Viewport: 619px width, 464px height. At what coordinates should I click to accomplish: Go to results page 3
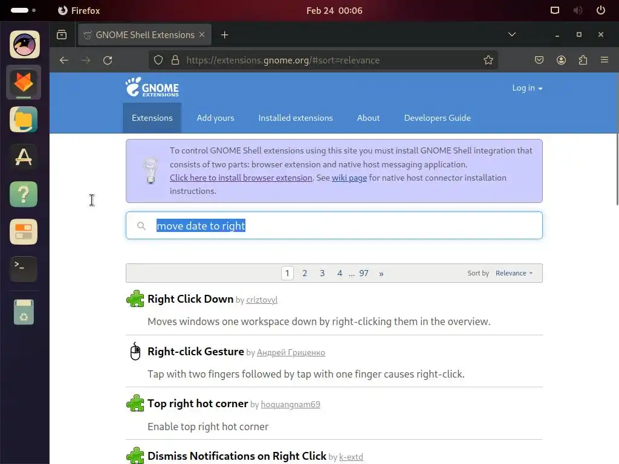coord(322,273)
